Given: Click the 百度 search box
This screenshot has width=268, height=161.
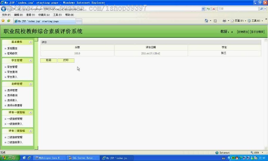Looking at the screenshot, I should (x=238, y=9).
